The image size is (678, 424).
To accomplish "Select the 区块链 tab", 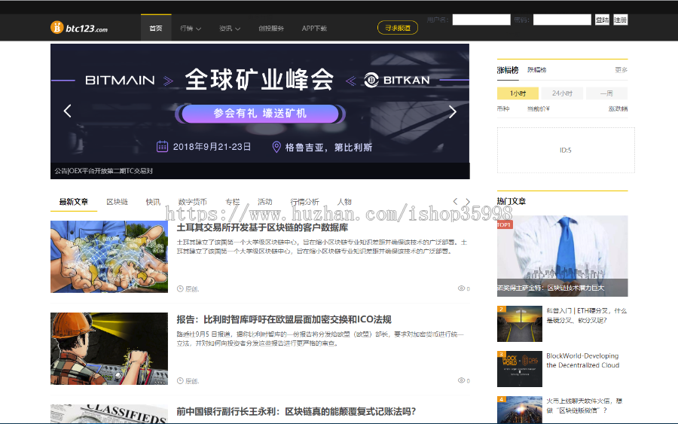I will click(x=118, y=202).
